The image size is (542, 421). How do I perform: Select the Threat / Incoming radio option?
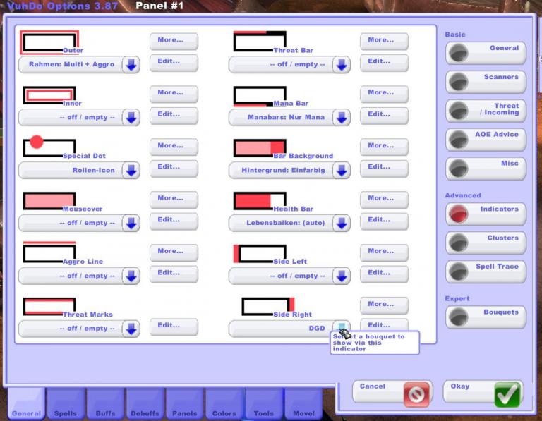tap(486, 111)
